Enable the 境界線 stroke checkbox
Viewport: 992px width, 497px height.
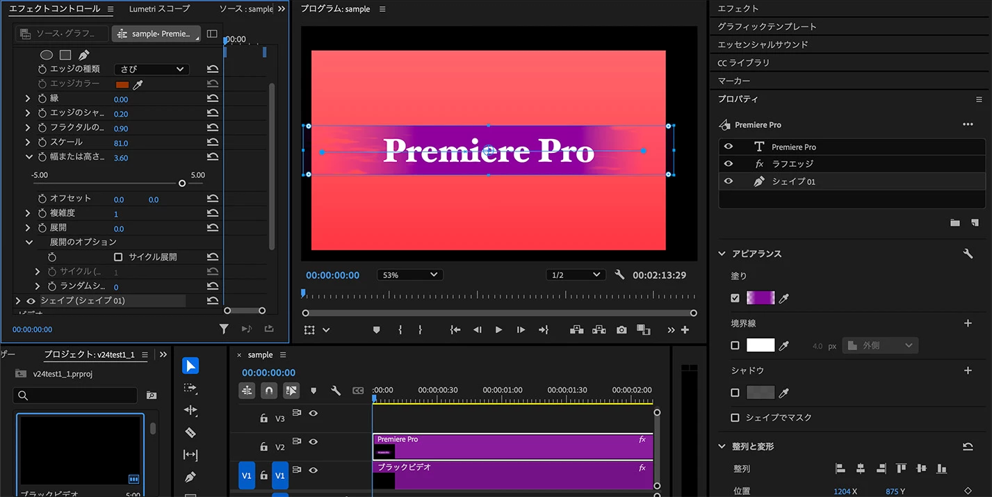click(735, 345)
